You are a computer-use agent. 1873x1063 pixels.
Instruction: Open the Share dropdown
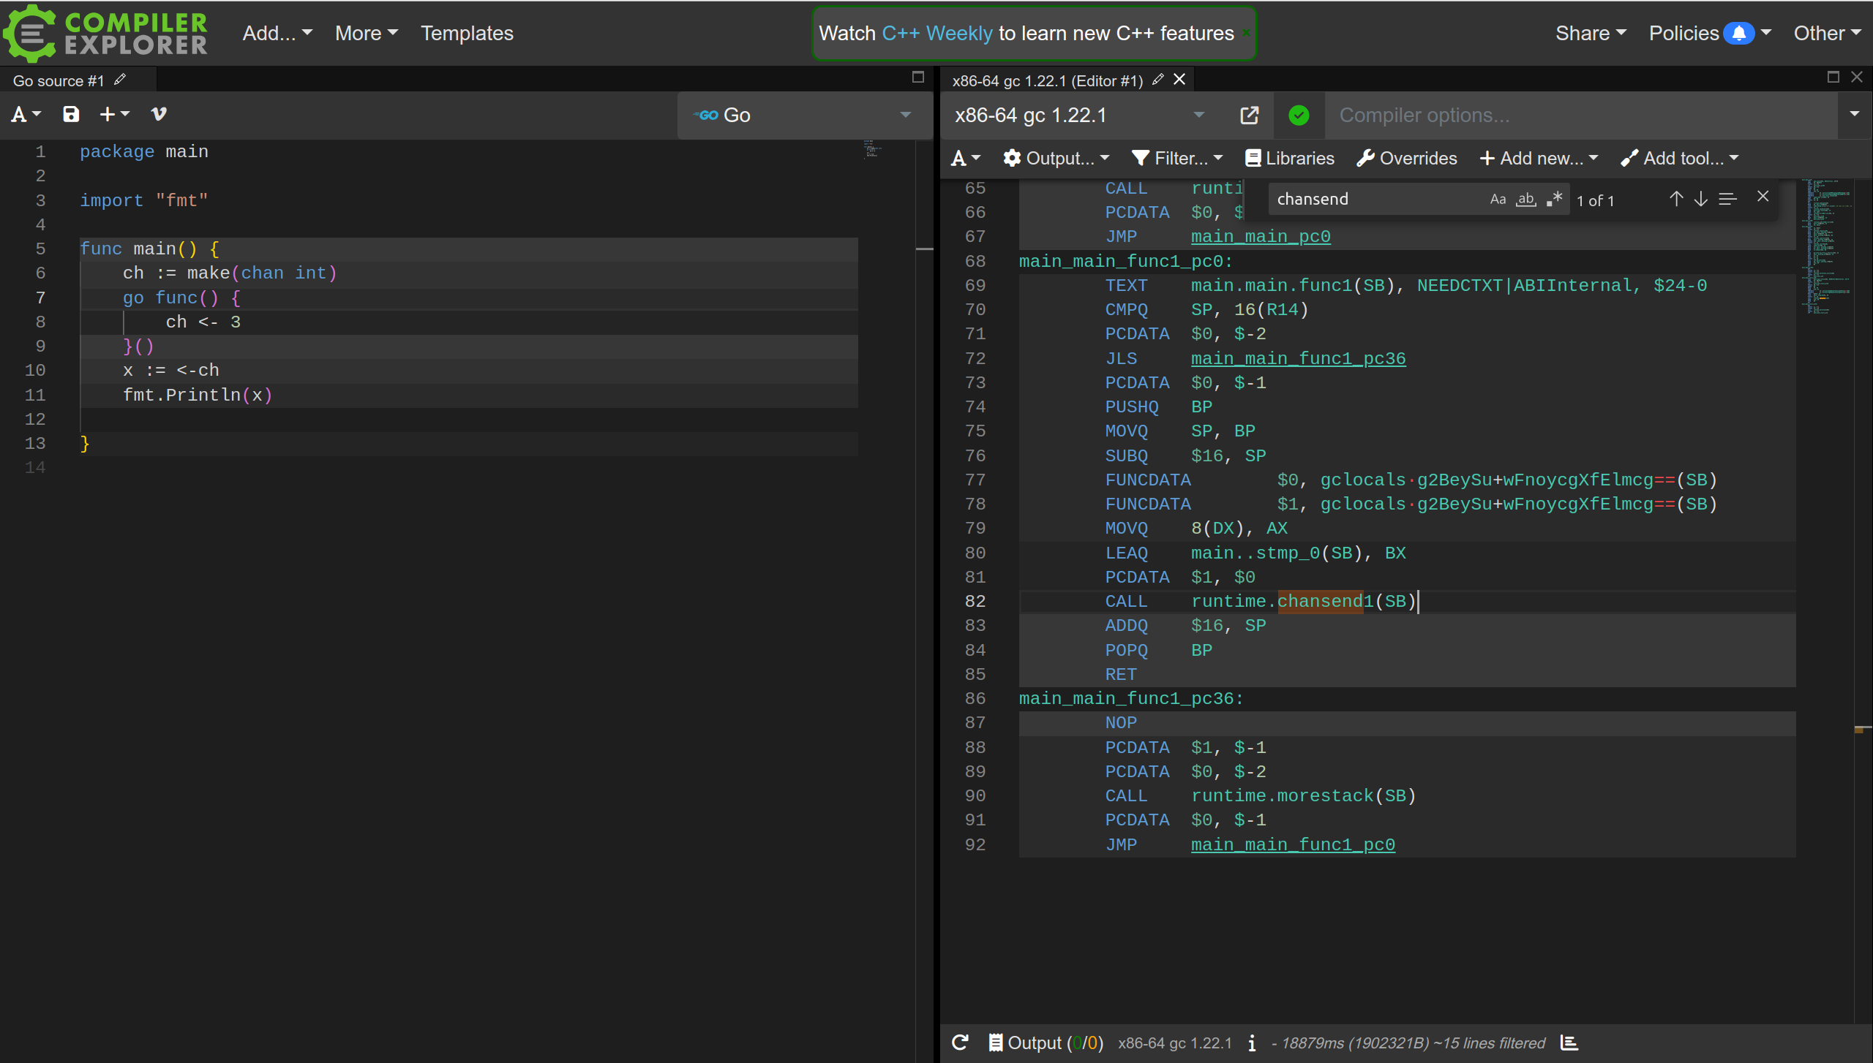pyautogui.click(x=1591, y=34)
